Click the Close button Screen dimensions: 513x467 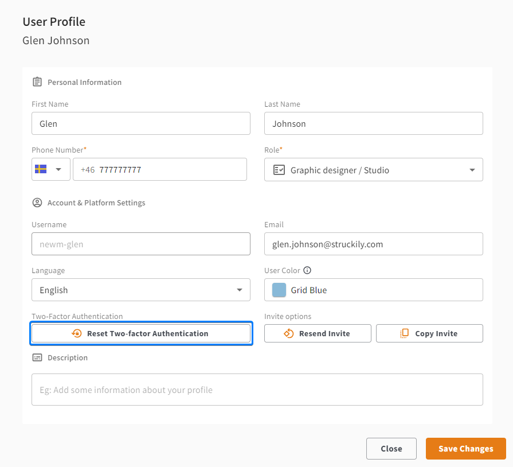coord(391,448)
